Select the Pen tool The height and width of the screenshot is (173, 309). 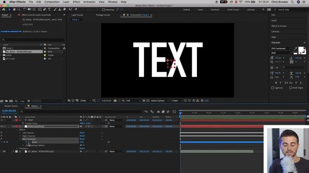(44, 10)
